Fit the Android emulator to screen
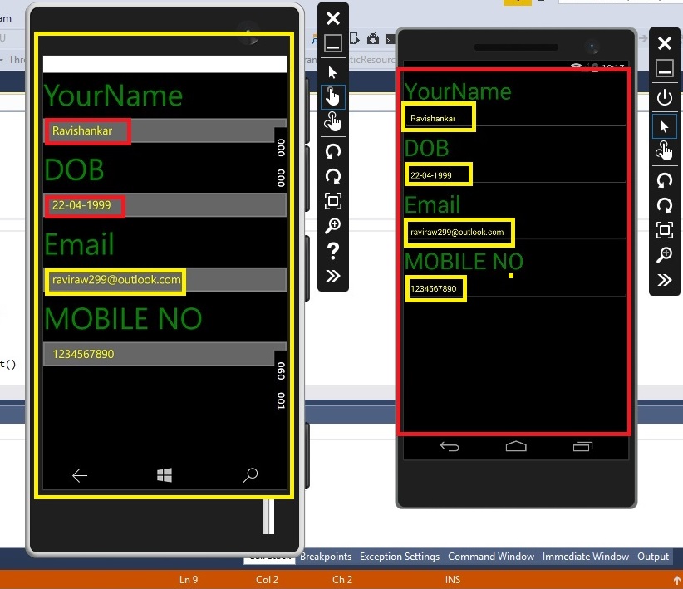The height and width of the screenshot is (589, 683). tap(665, 230)
